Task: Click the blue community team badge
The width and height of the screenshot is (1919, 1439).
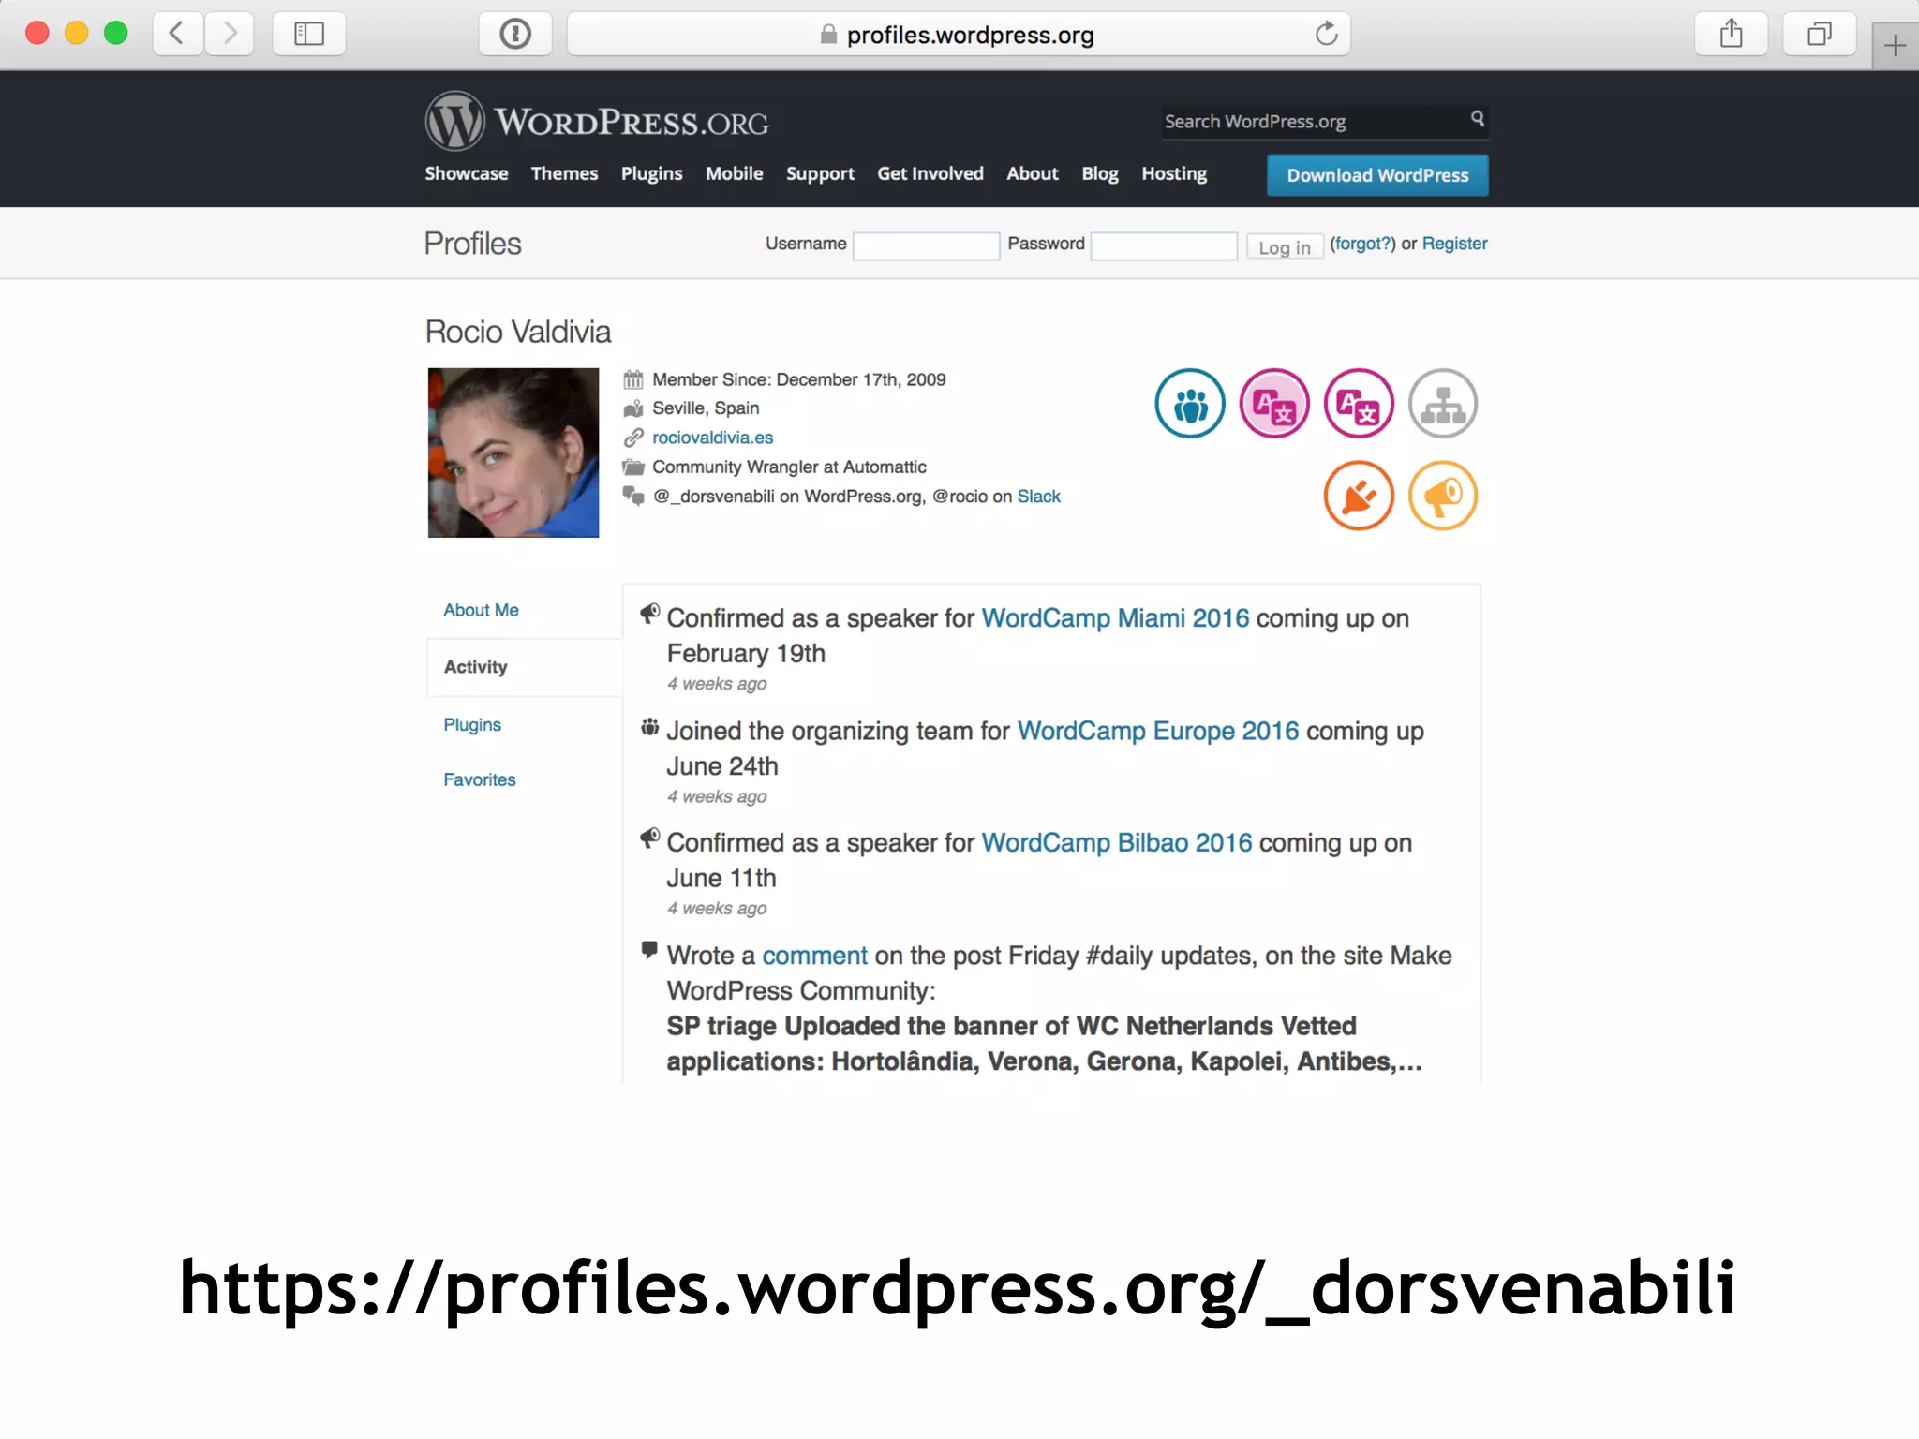Action: (1190, 404)
